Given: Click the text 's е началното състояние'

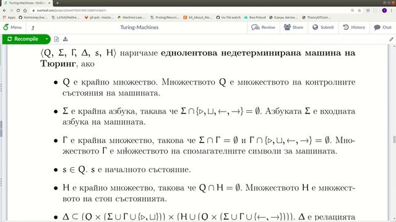Looking at the screenshot, I should pyautogui.click(x=140, y=170).
